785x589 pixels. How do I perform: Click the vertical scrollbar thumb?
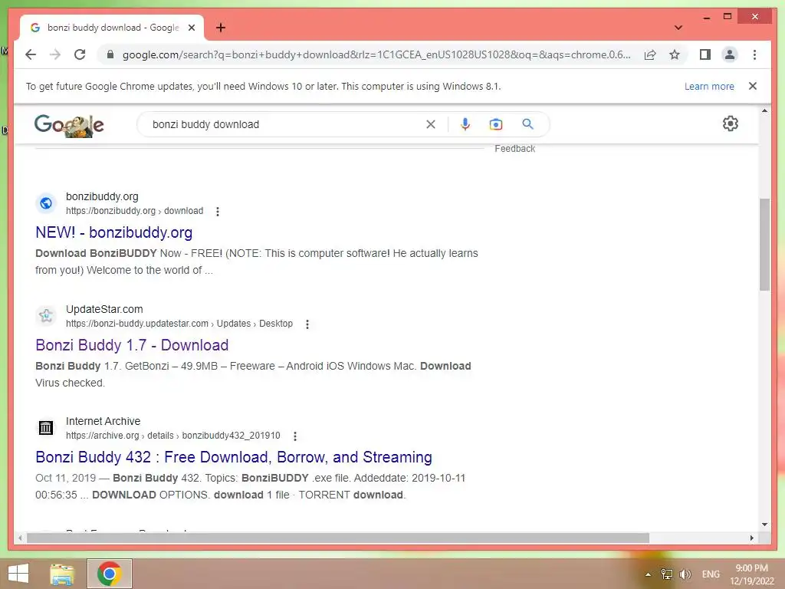tap(764, 244)
